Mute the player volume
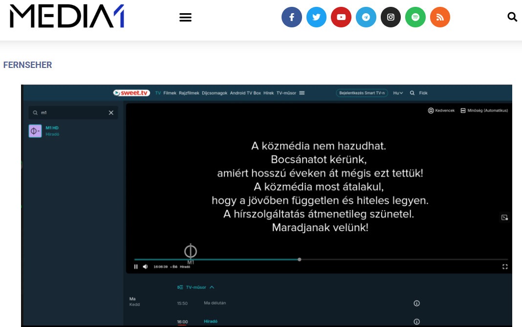Image resolution: width=522 pixels, height=327 pixels. (x=145, y=267)
